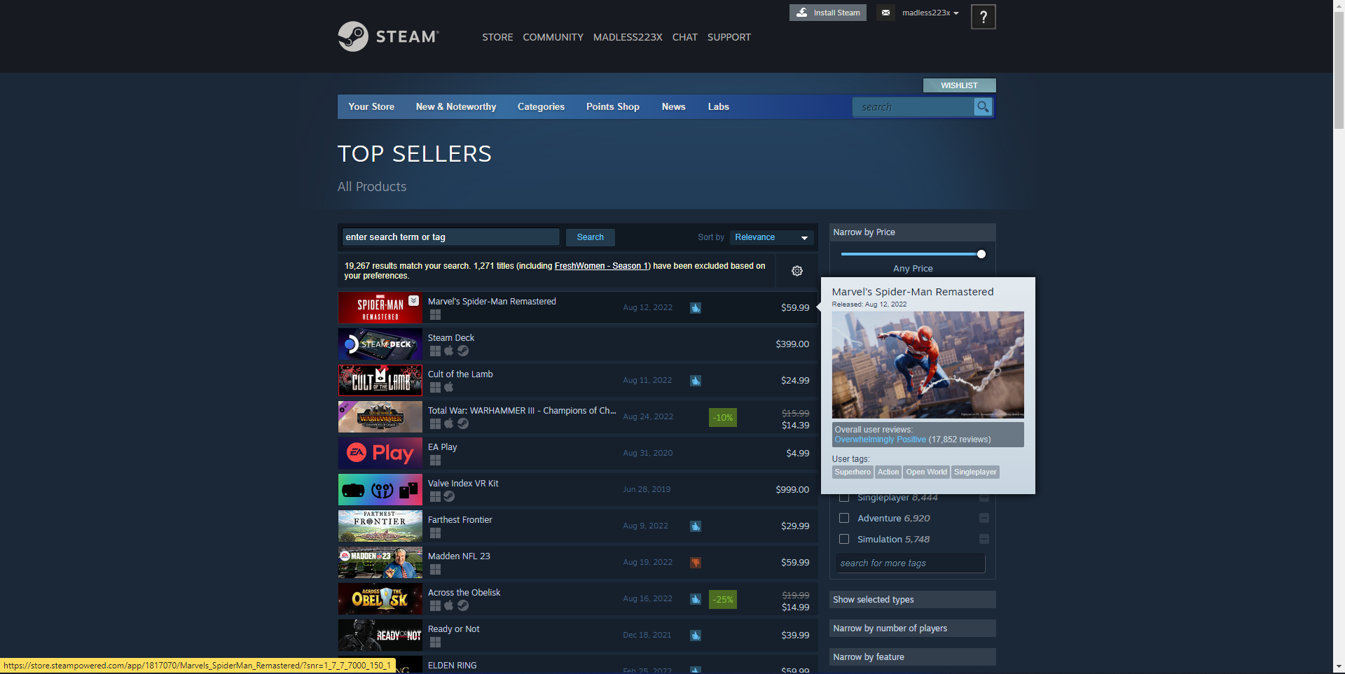This screenshot has width=1345, height=674.
Task: Check the Simulation tag checkbox
Action: (844, 540)
